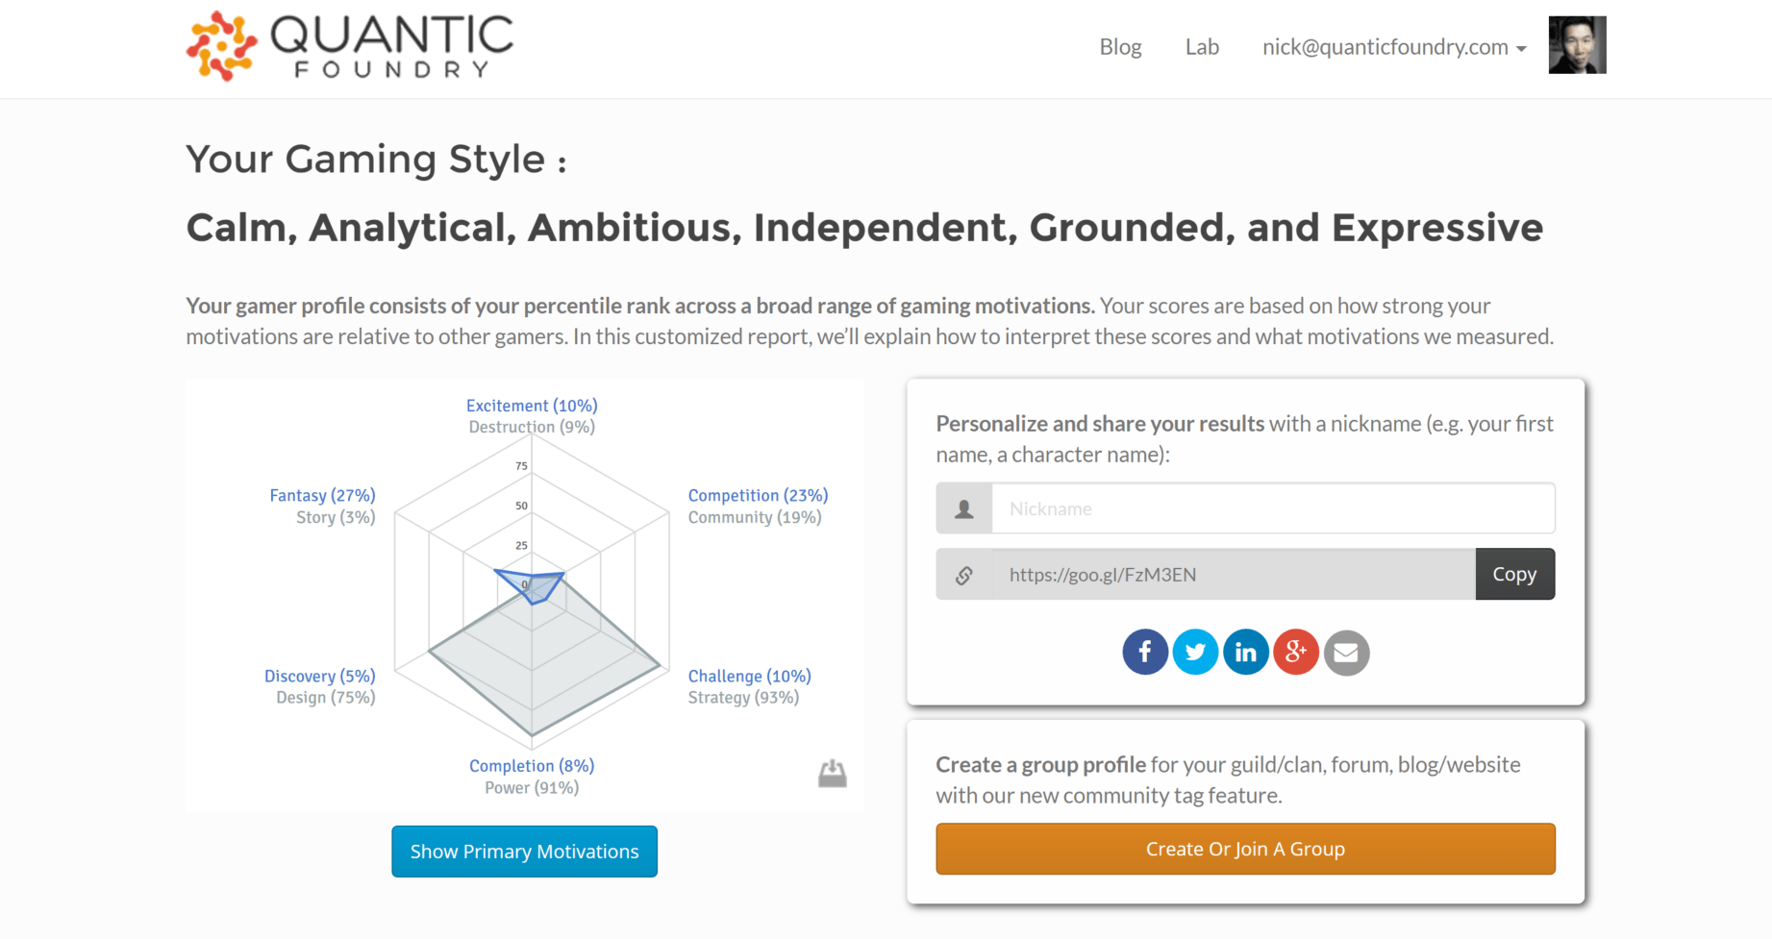Click Create Or Join A Group

[x=1245, y=849]
